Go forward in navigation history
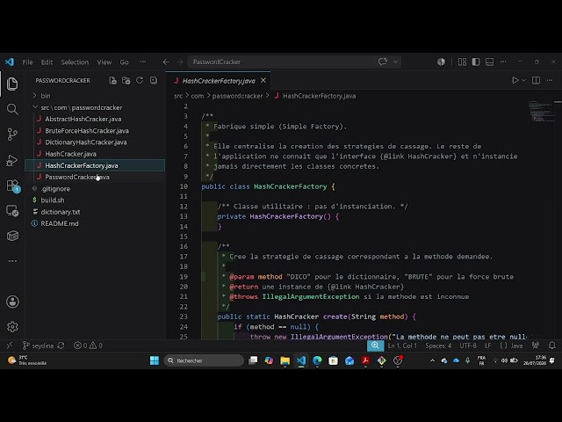The width and height of the screenshot is (562, 422). [179, 62]
